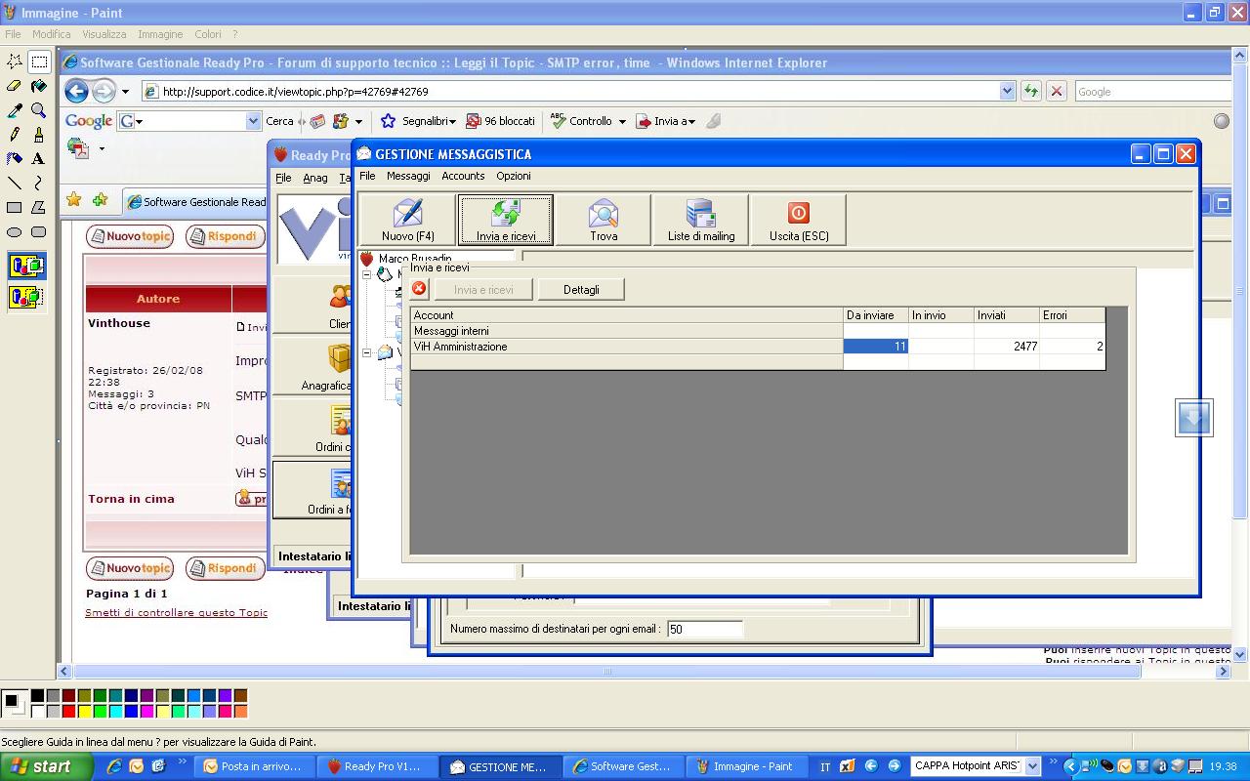Pick the red color swatch in Paint palette
This screenshot has width=1250, height=781.
(x=68, y=712)
